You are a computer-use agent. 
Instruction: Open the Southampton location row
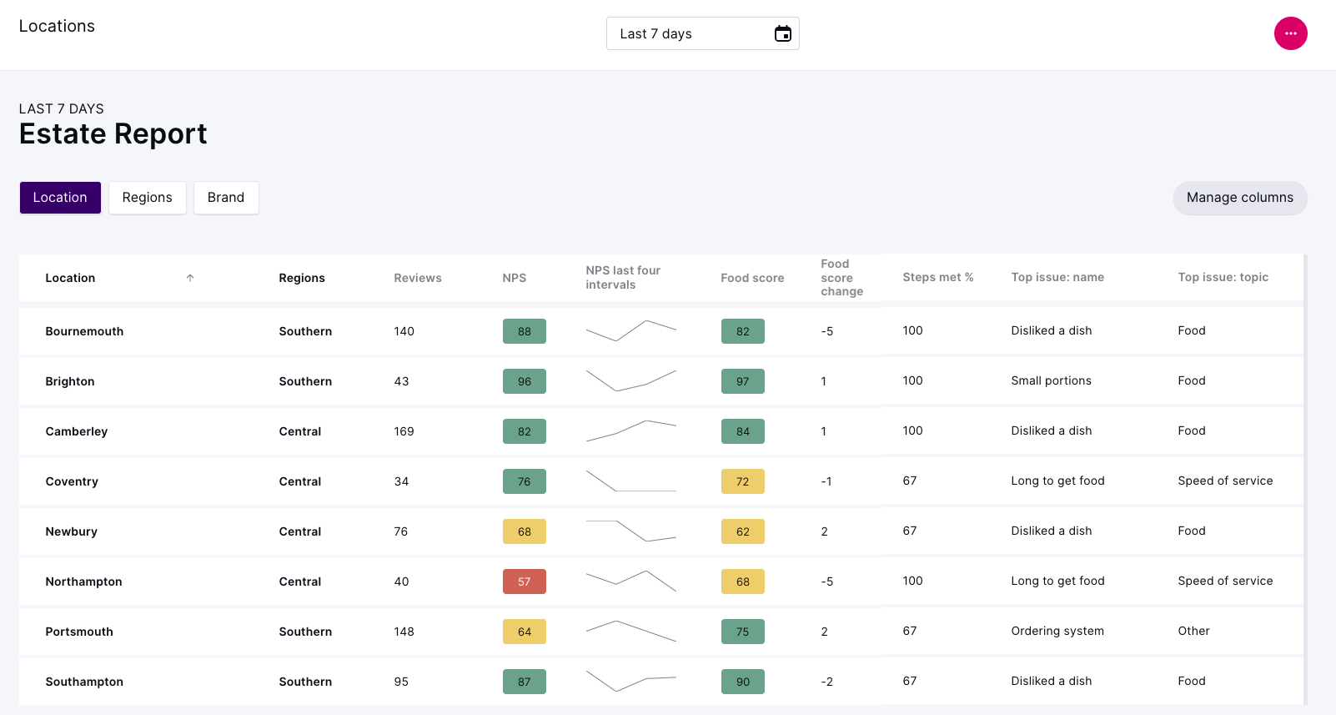coord(84,682)
